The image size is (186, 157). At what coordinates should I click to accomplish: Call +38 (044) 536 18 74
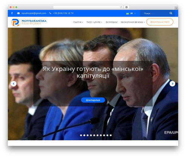pos(63,13)
